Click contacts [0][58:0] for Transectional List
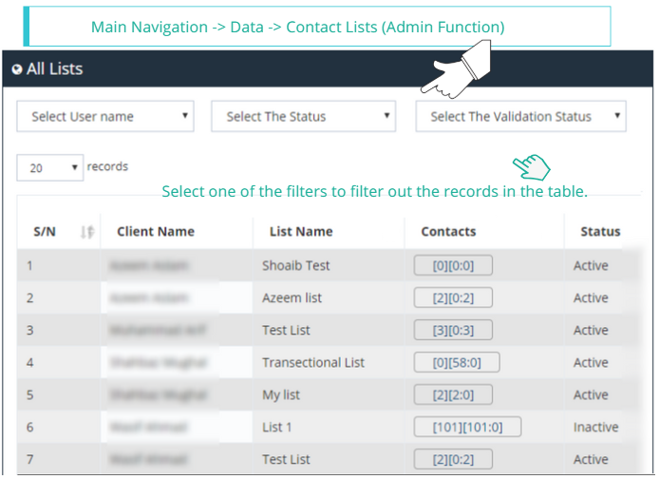The image size is (659, 479). (x=457, y=363)
